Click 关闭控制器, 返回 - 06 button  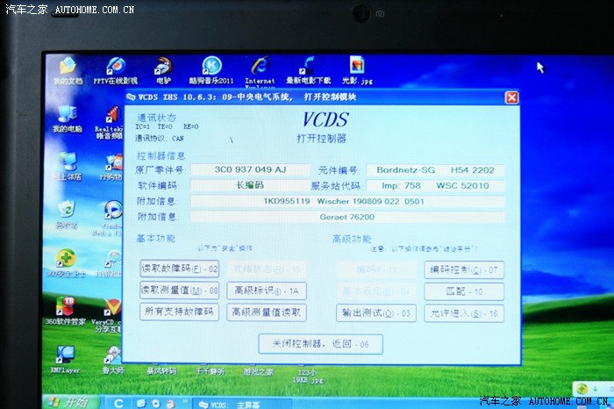pos(321,344)
